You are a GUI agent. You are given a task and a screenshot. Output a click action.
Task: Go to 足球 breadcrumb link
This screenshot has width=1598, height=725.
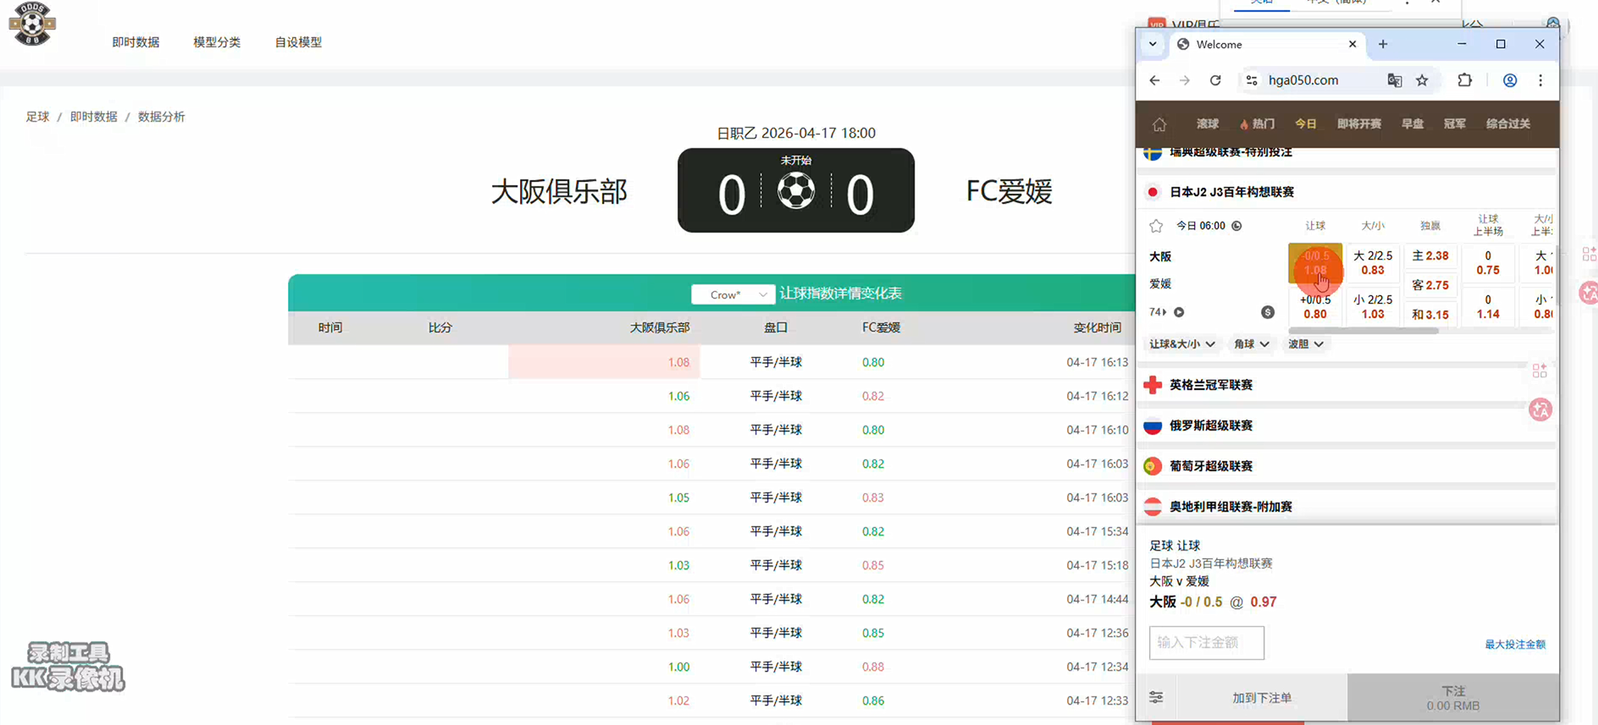(x=37, y=117)
